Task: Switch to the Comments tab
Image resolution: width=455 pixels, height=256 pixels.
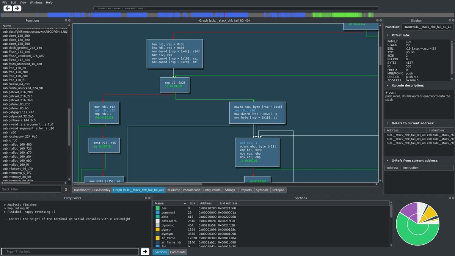Action: click(x=178, y=252)
